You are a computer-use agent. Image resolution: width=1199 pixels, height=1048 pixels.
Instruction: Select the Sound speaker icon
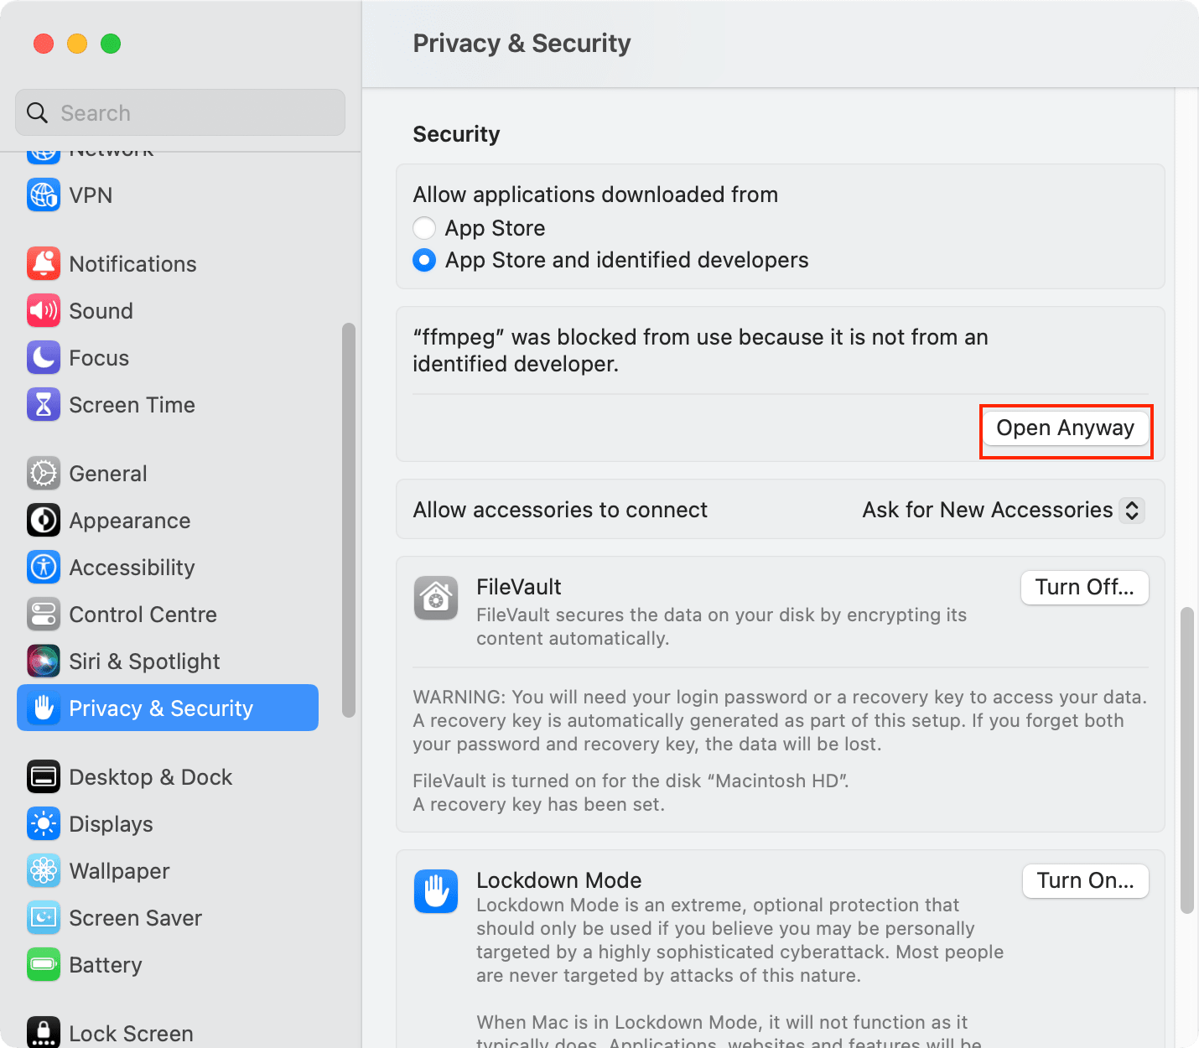[x=44, y=310]
